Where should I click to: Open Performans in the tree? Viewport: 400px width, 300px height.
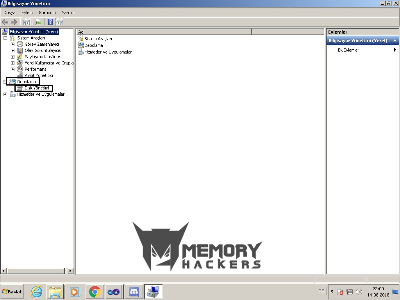[x=35, y=69]
